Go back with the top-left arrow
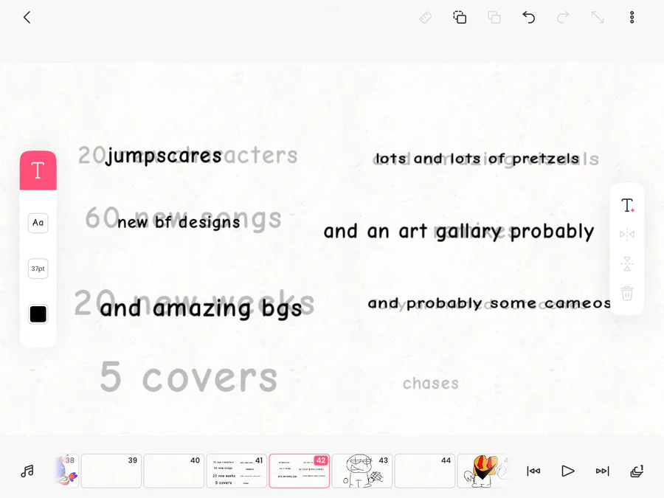 pos(27,18)
